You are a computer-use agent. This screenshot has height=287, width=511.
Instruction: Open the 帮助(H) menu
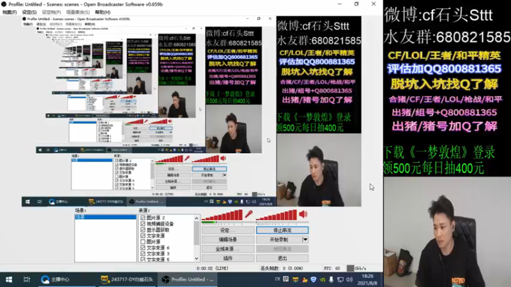tap(103, 12)
